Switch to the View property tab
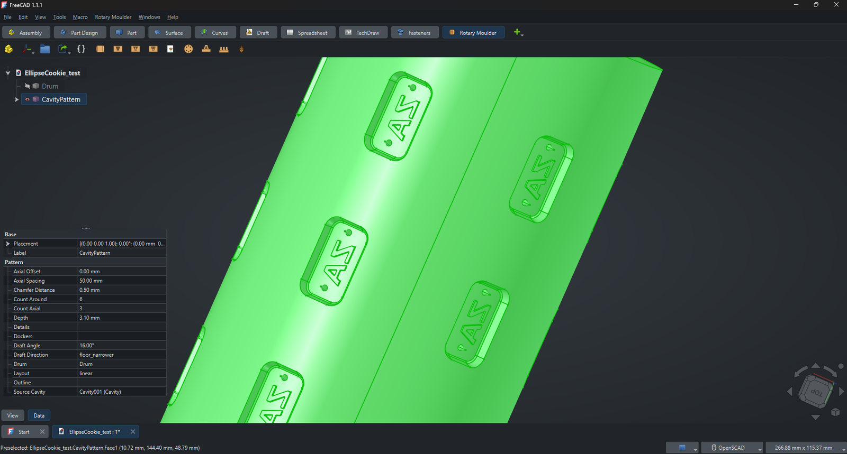 [13, 415]
